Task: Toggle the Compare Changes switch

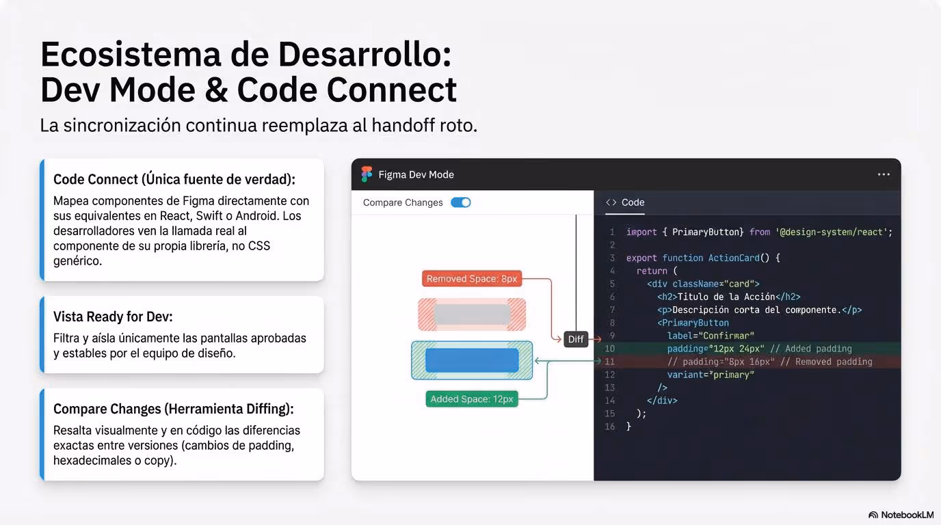Action: coord(461,202)
